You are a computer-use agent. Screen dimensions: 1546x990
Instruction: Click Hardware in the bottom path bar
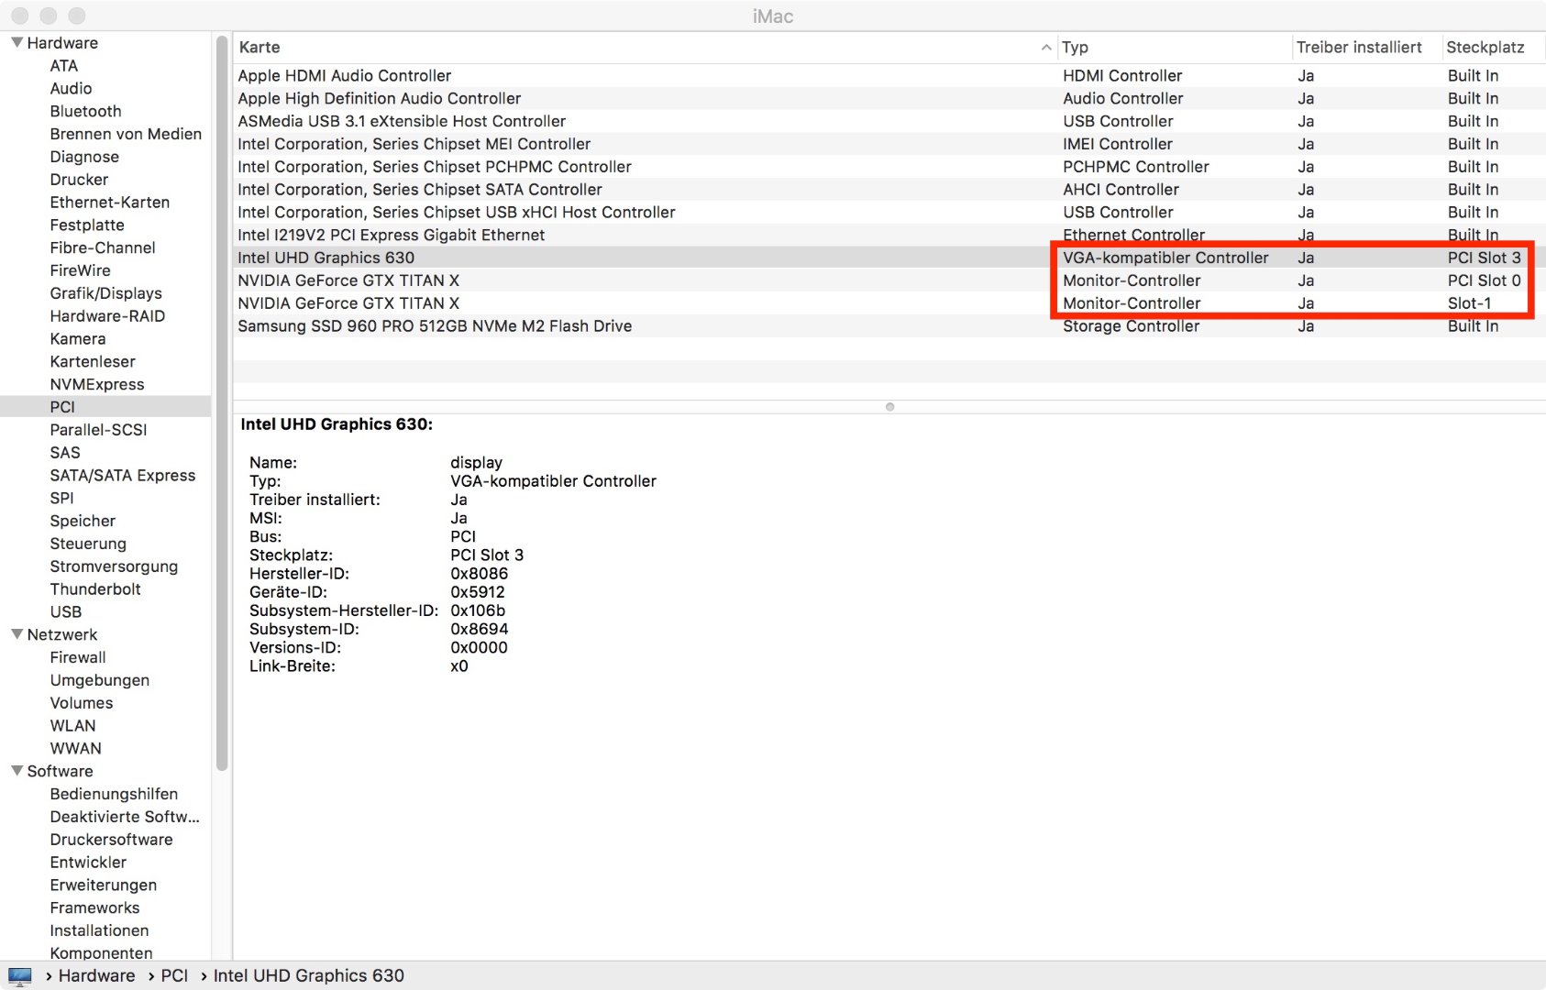point(96,975)
